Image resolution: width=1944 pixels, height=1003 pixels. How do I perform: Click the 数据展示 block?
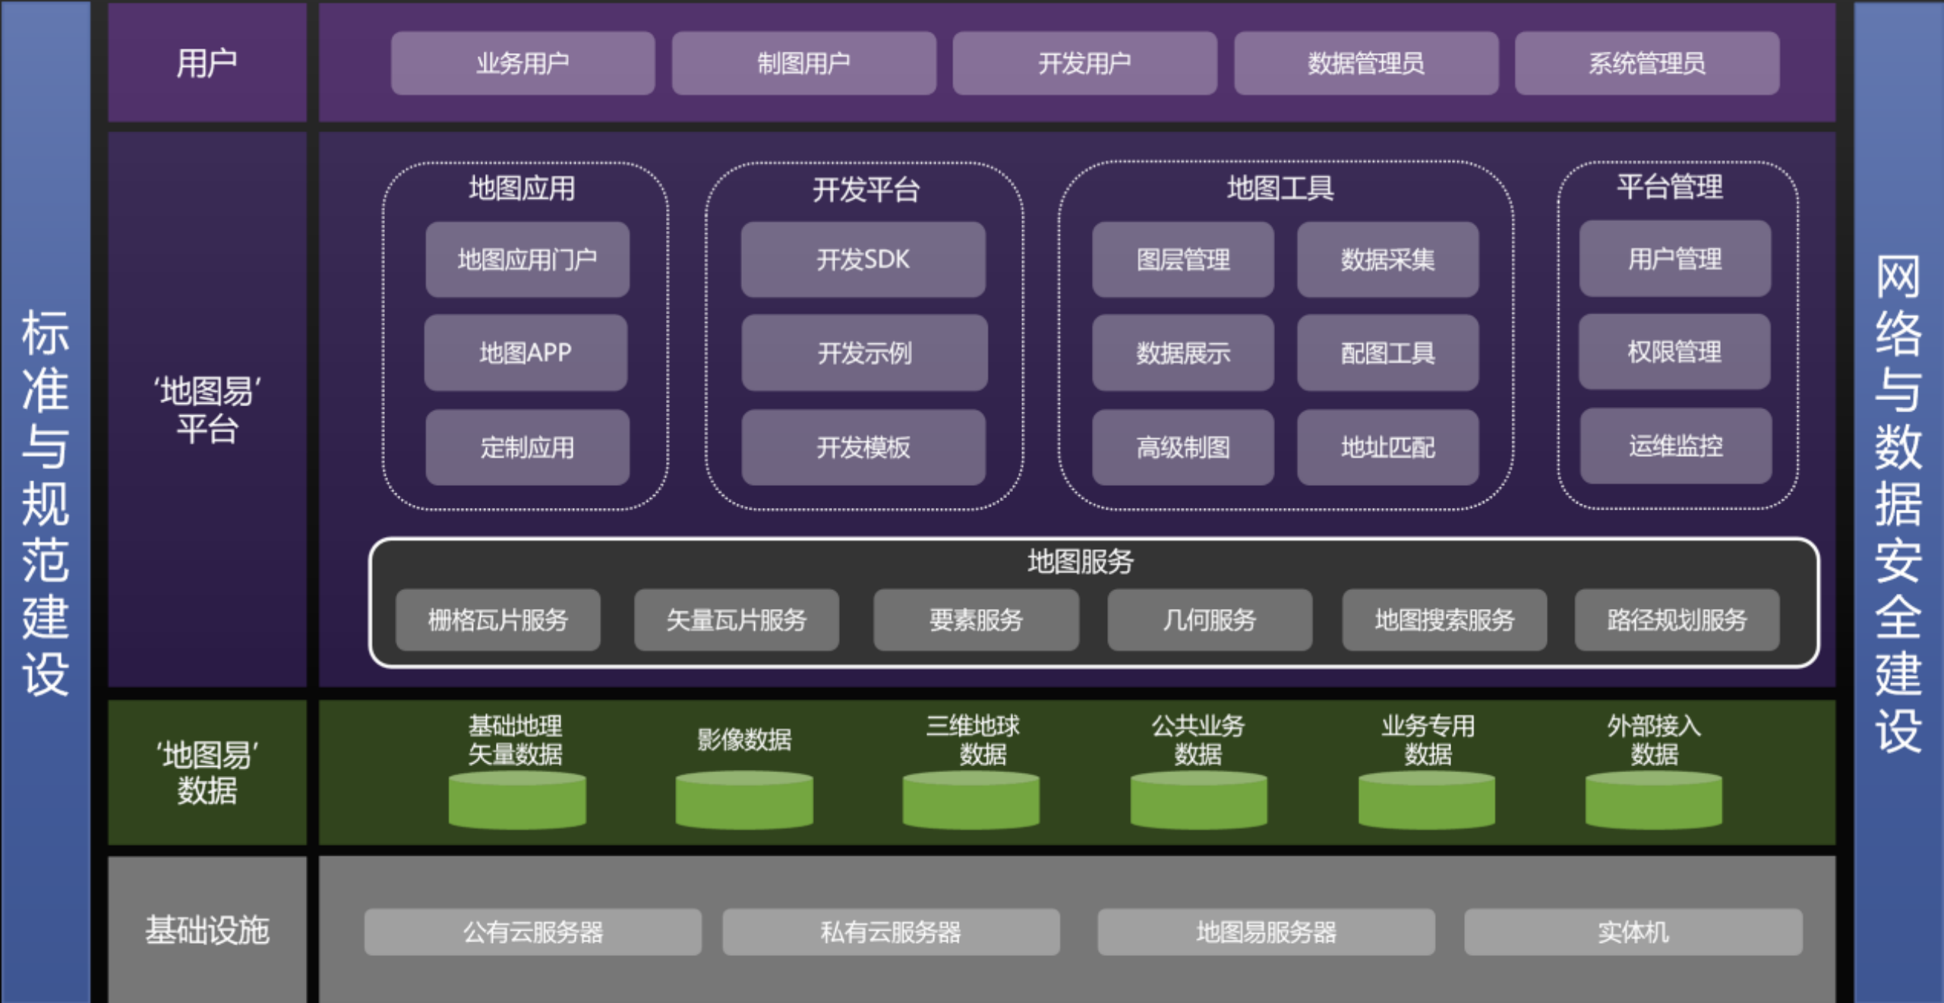[1183, 353]
